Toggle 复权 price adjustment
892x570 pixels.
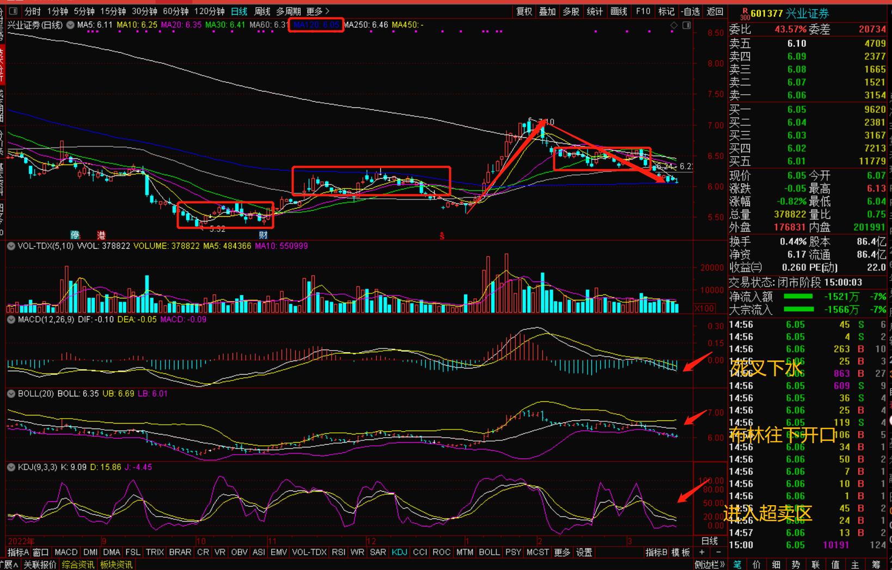pos(524,11)
